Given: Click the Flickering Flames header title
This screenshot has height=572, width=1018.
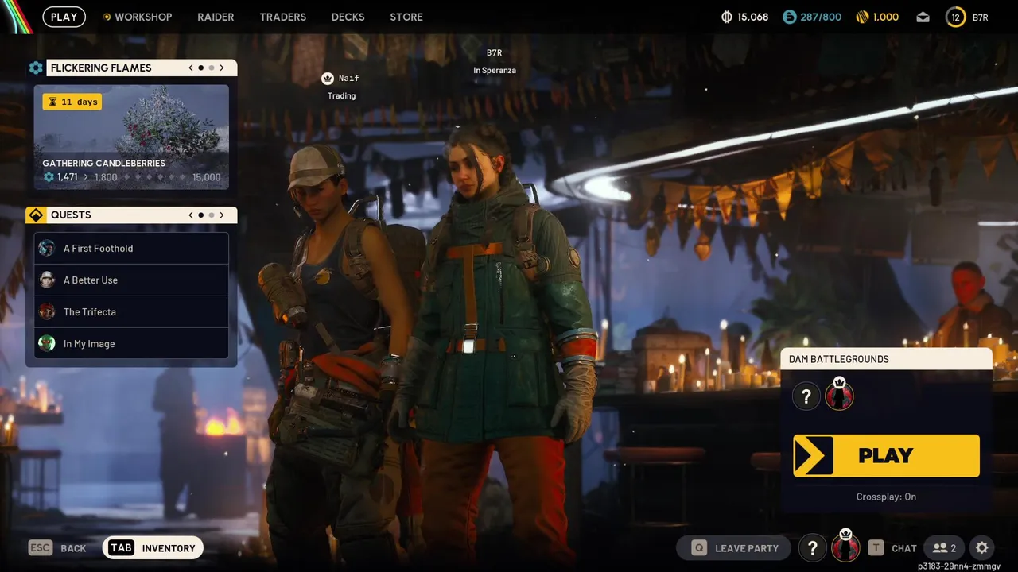Looking at the screenshot, I should click(x=101, y=68).
